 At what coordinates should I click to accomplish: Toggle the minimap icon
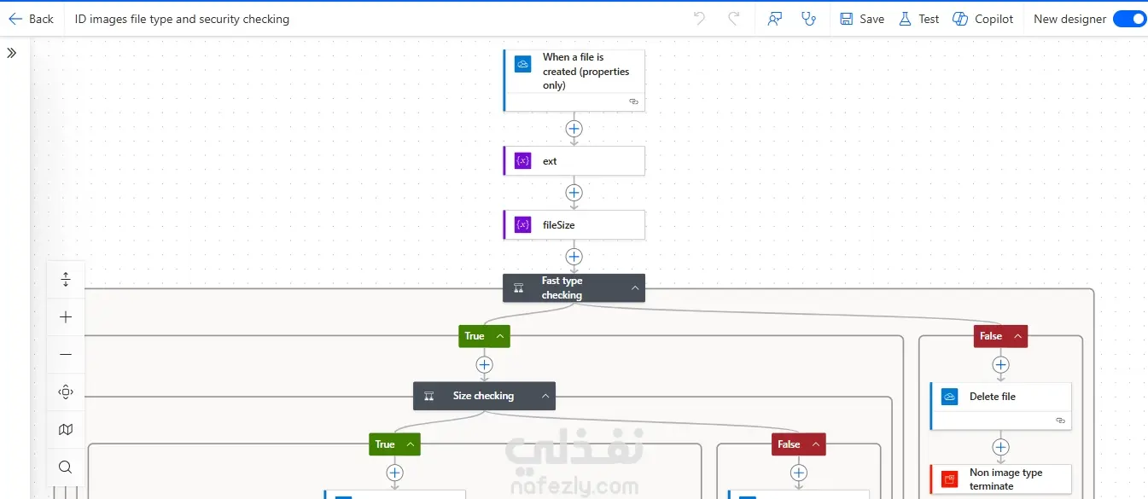coord(66,430)
